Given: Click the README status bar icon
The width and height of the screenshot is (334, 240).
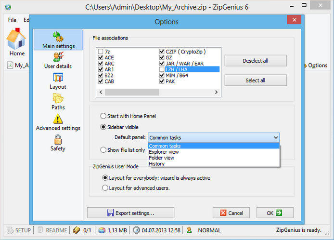Looking at the screenshot, I should [x=40, y=230].
